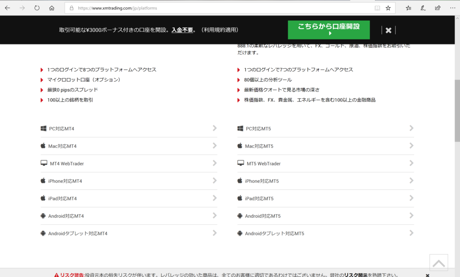Click the browser forward arrow
Viewport: 460px width, 277px height.
tap(22, 8)
